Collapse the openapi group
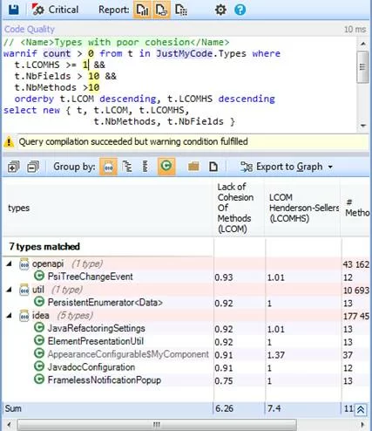The height and width of the screenshot is (431, 372). [10, 263]
